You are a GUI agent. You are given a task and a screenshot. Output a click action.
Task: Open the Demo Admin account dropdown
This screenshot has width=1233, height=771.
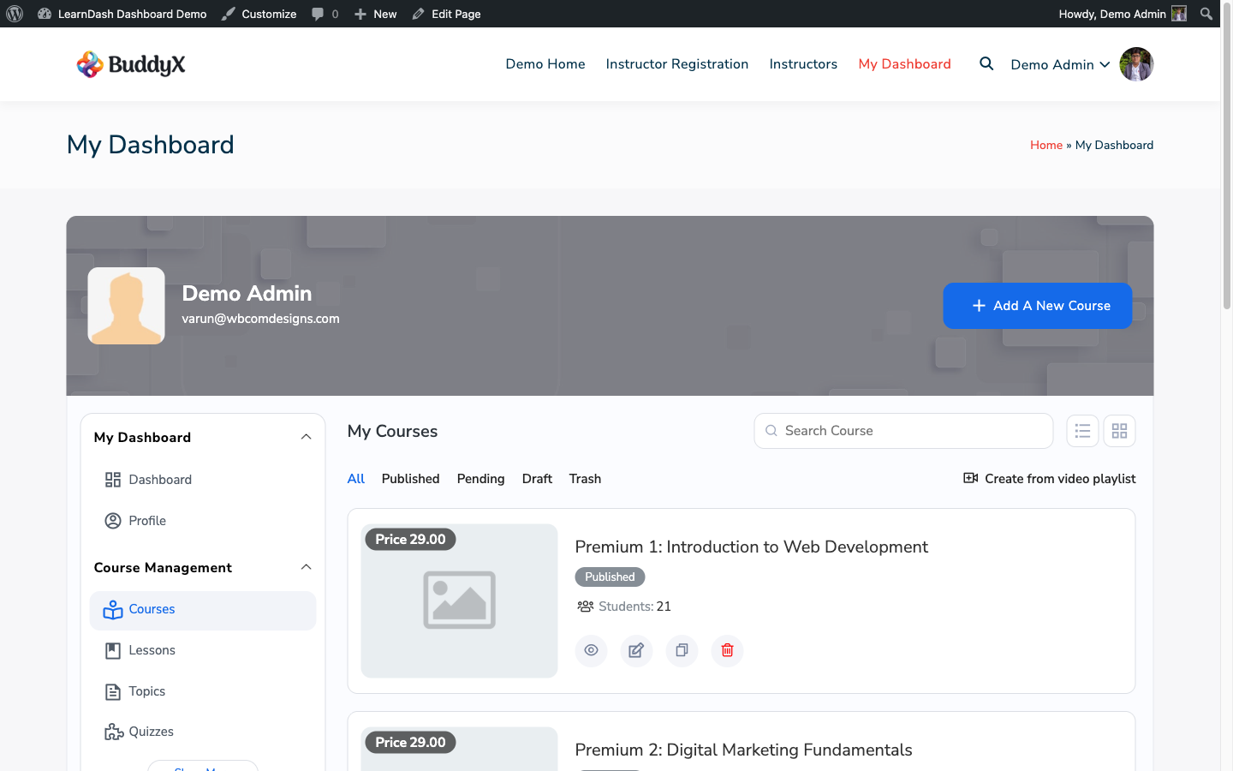coord(1060,64)
